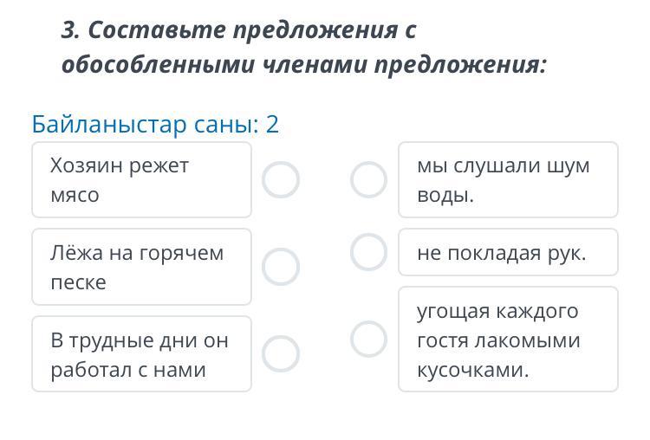650x440 pixels.
Task: Select the connector circle beside "Хозяин режет мясо"
Action: tap(281, 180)
